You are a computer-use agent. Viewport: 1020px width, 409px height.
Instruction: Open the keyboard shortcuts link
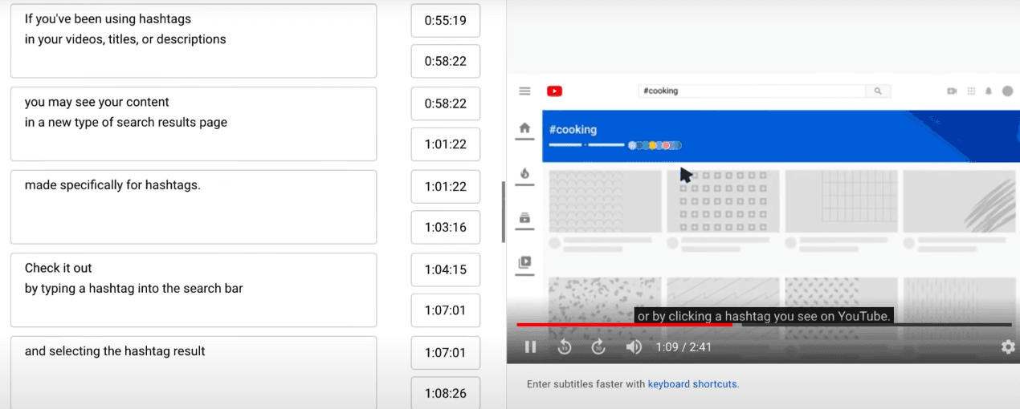(x=692, y=384)
